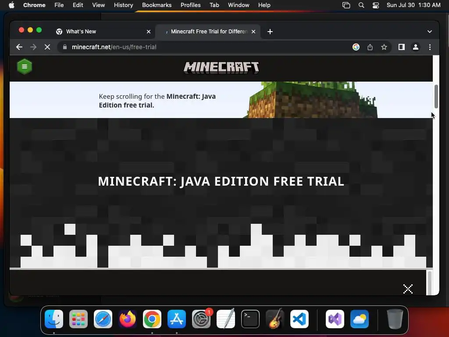This screenshot has height=337, width=449.
Task: Open the Chrome profile avatar
Action: (416, 47)
